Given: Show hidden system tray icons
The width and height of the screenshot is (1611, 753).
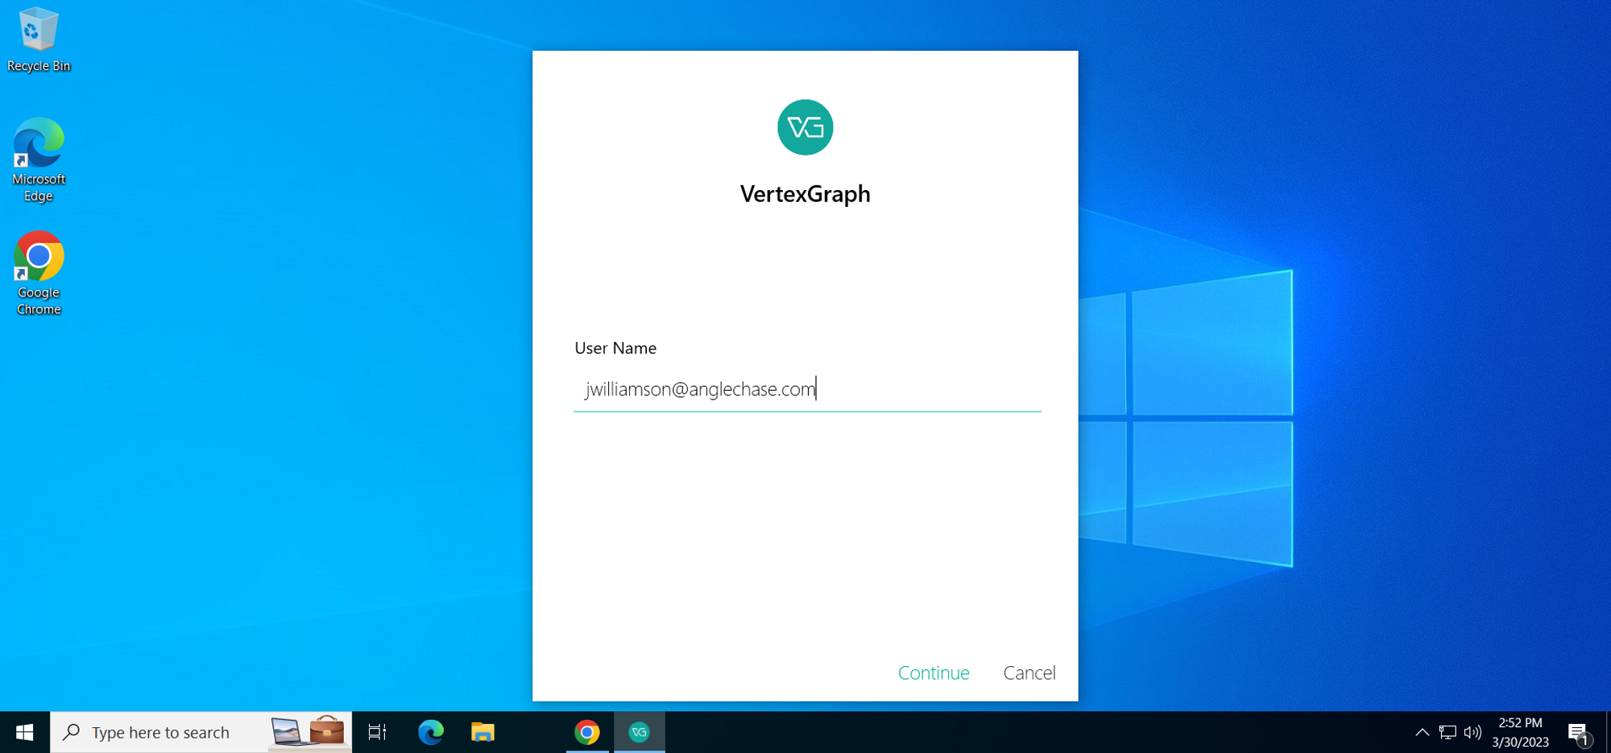Looking at the screenshot, I should click(x=1422, y=732).
